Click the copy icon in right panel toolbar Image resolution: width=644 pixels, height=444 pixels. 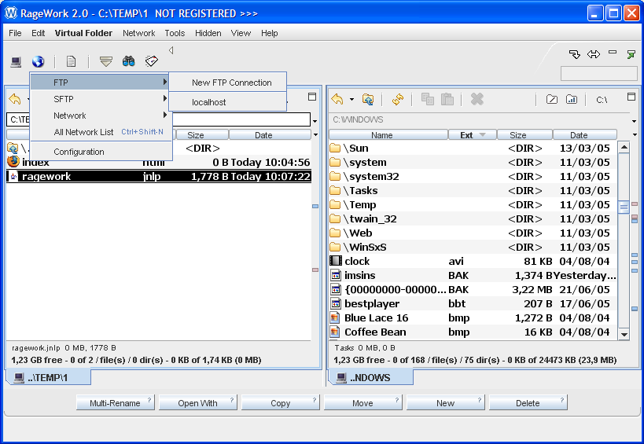click(x=428, y=99)
